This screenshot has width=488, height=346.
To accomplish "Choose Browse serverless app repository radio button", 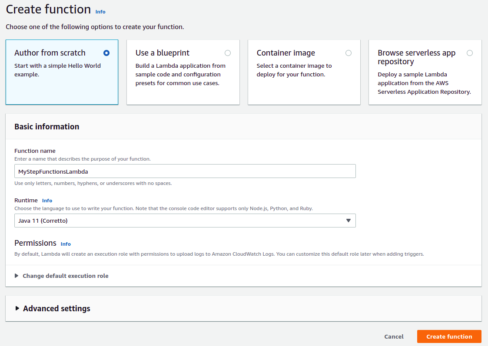I will [x=470, y=53].
